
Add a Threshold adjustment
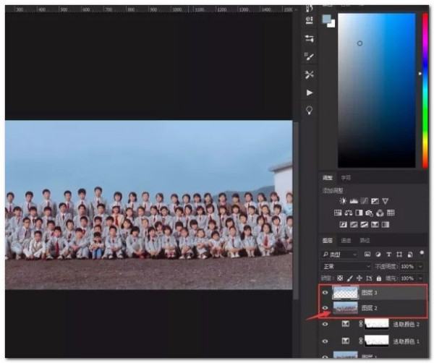pos(365,224)
